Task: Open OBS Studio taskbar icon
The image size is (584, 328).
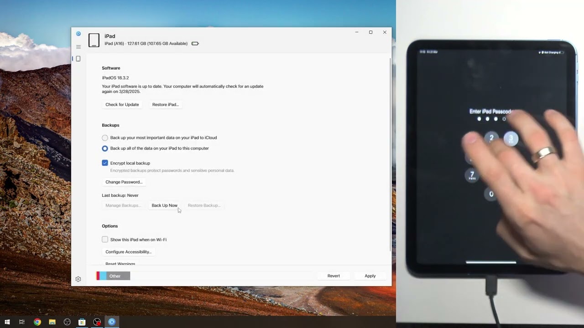Action: coord(67,322)
